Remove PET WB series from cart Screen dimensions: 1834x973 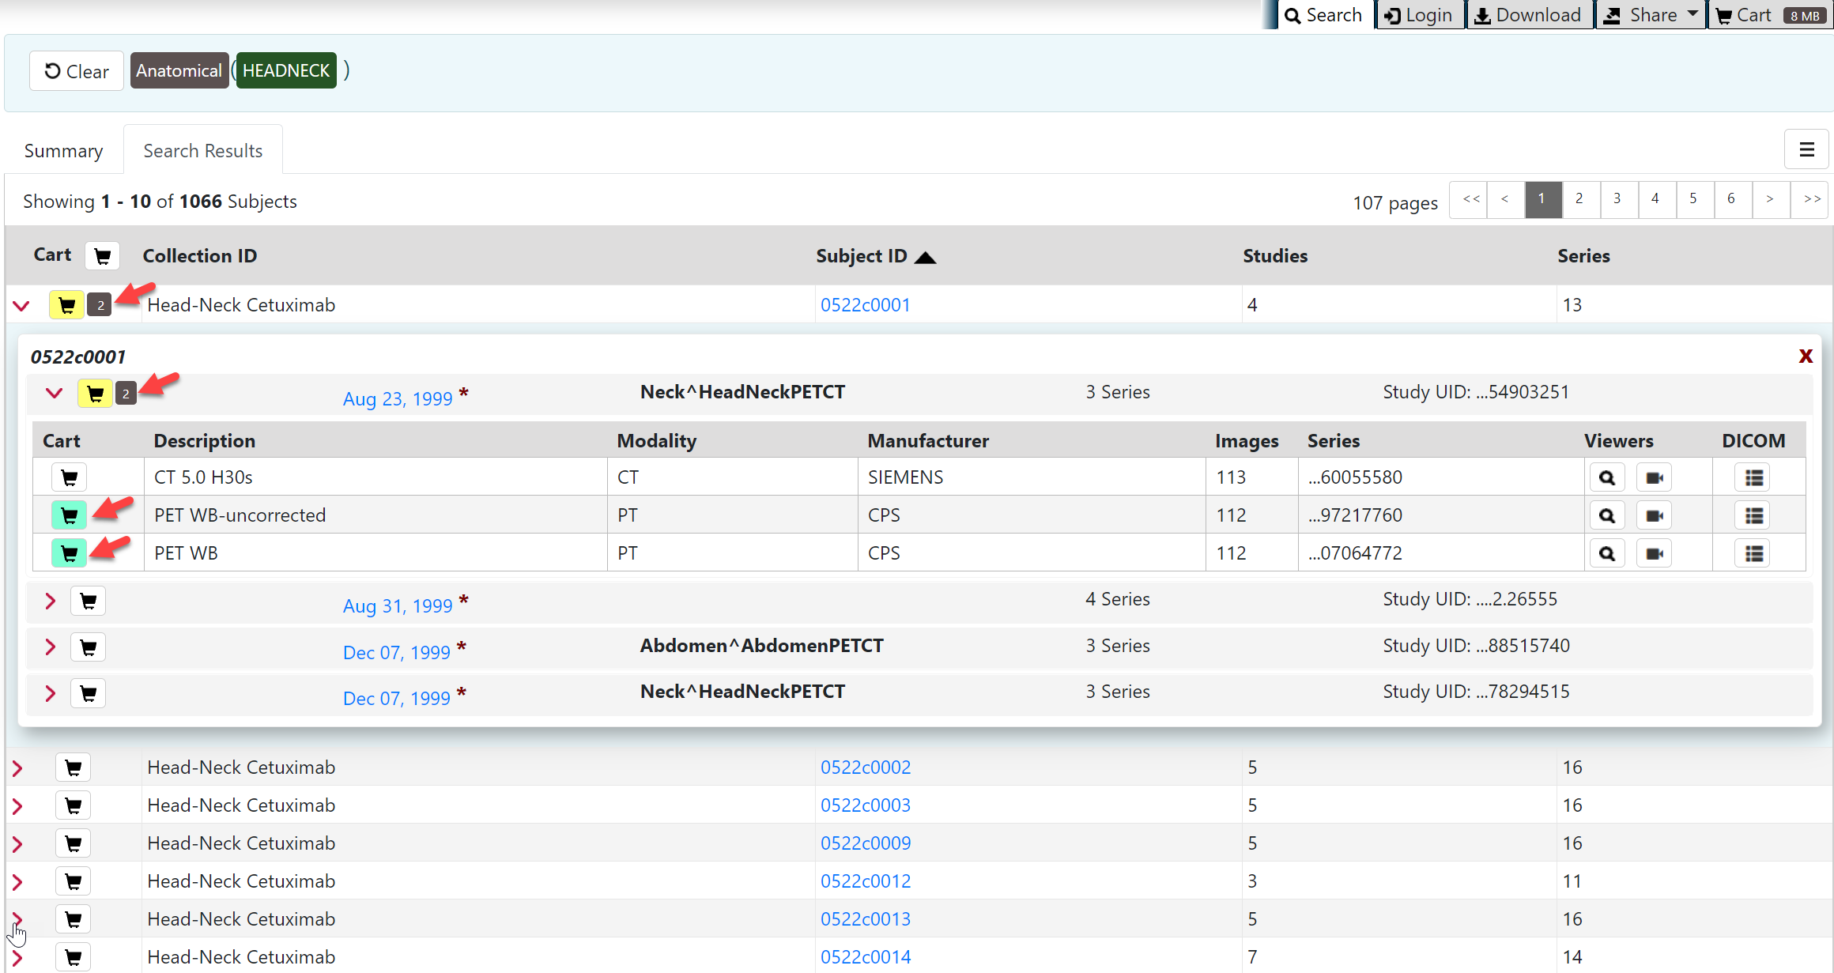[69, 553]
